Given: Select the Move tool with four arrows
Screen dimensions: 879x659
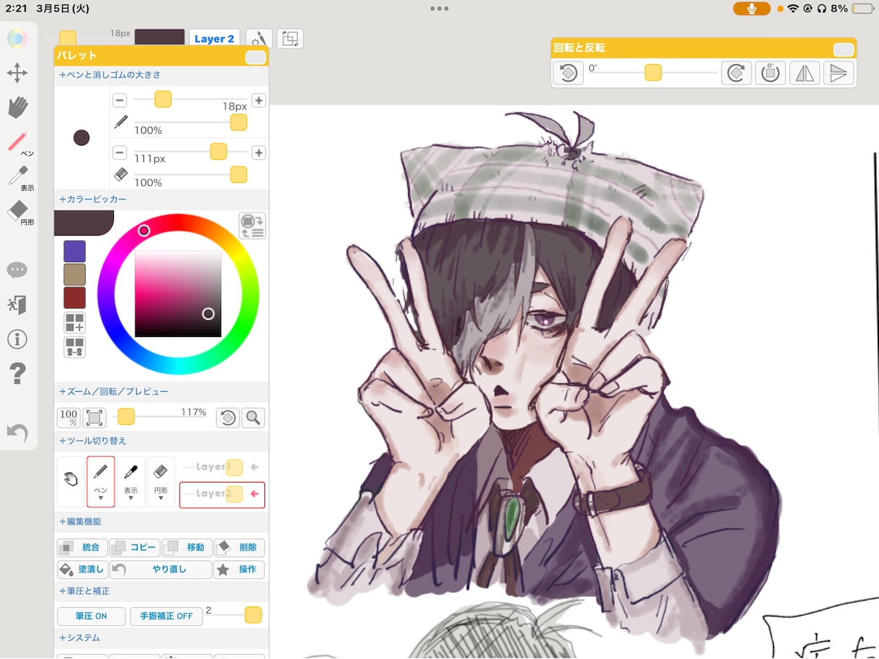Looking at the screenshot, I should coord(17,73).
